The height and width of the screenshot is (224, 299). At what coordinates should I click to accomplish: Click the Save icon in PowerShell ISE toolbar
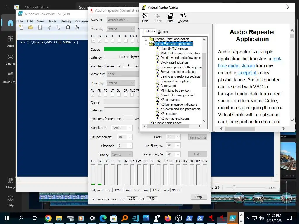click(40, 28)
